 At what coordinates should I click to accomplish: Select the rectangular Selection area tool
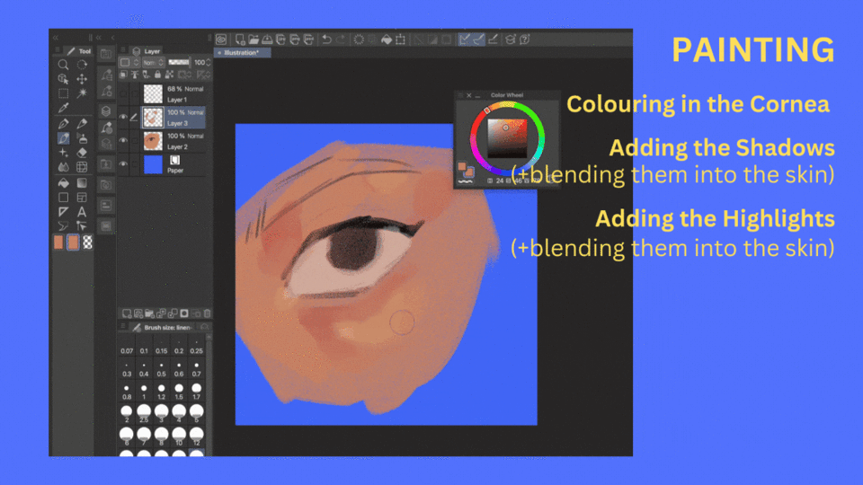click(x=63, y=93)
